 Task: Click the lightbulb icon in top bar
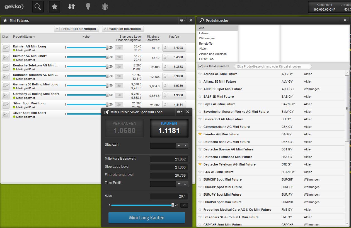[88, 7]
